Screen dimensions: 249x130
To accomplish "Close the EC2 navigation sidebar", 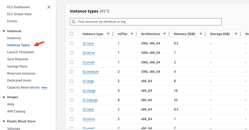I will tap(49, 7).
